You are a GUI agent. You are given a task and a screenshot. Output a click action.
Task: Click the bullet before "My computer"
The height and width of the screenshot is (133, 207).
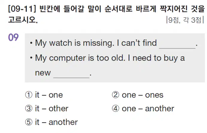pos(31,58)
